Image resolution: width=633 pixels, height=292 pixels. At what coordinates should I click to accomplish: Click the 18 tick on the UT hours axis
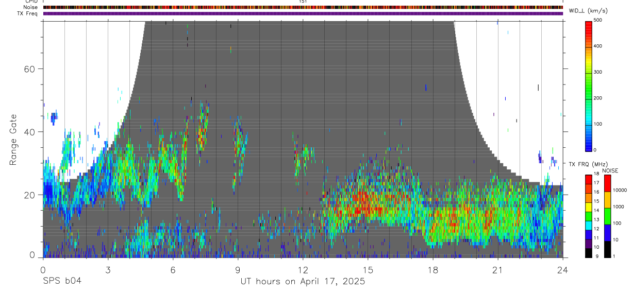tap(432, 269)
